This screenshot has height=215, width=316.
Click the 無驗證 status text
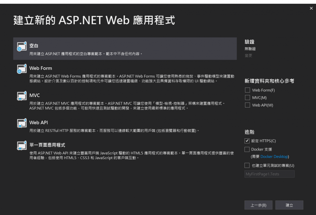[250, 49]
